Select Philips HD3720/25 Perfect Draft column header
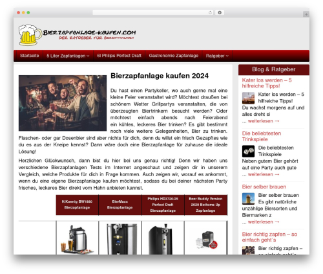The image size is (323, 274). click(163, 205)
